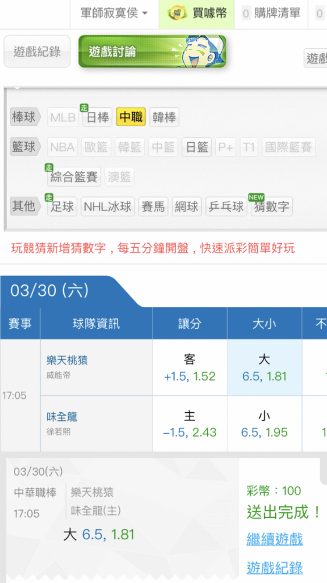Choose the 日籃 basketball league

[x=197, y=147]
